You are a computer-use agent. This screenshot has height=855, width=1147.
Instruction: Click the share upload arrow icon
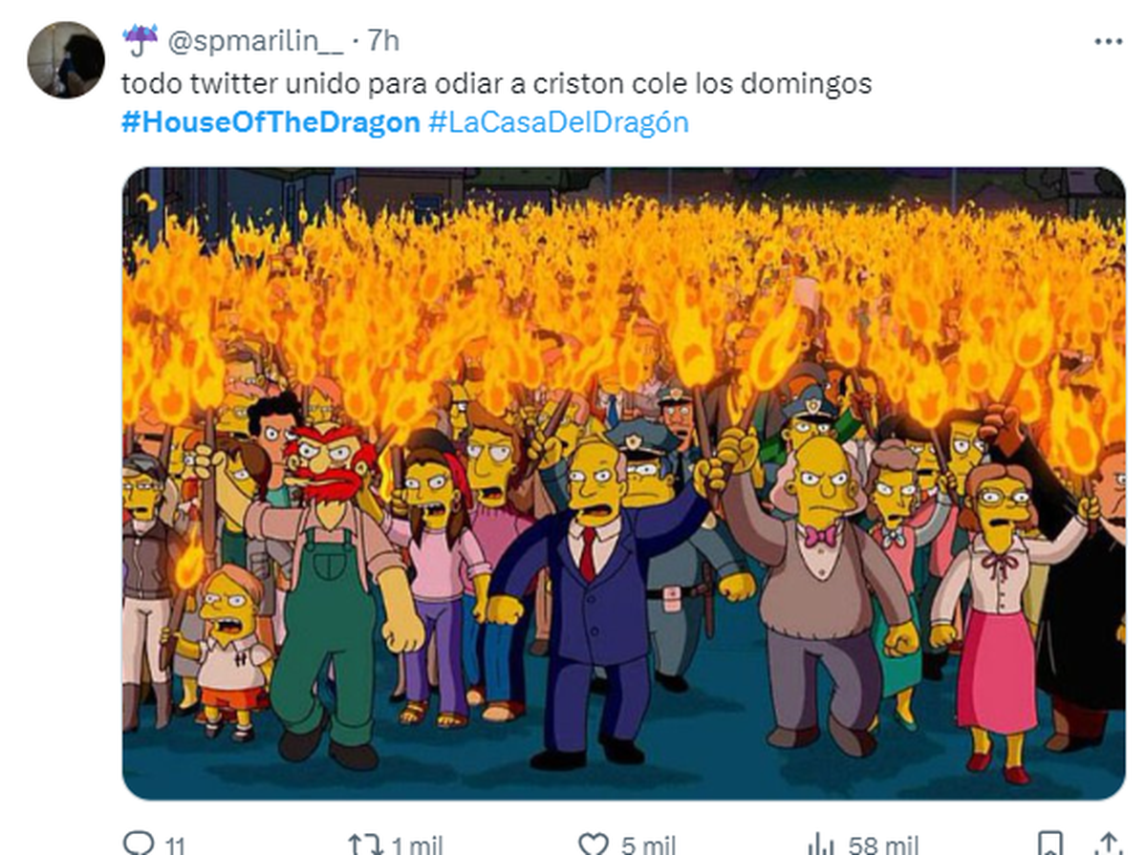(1107, 844)
